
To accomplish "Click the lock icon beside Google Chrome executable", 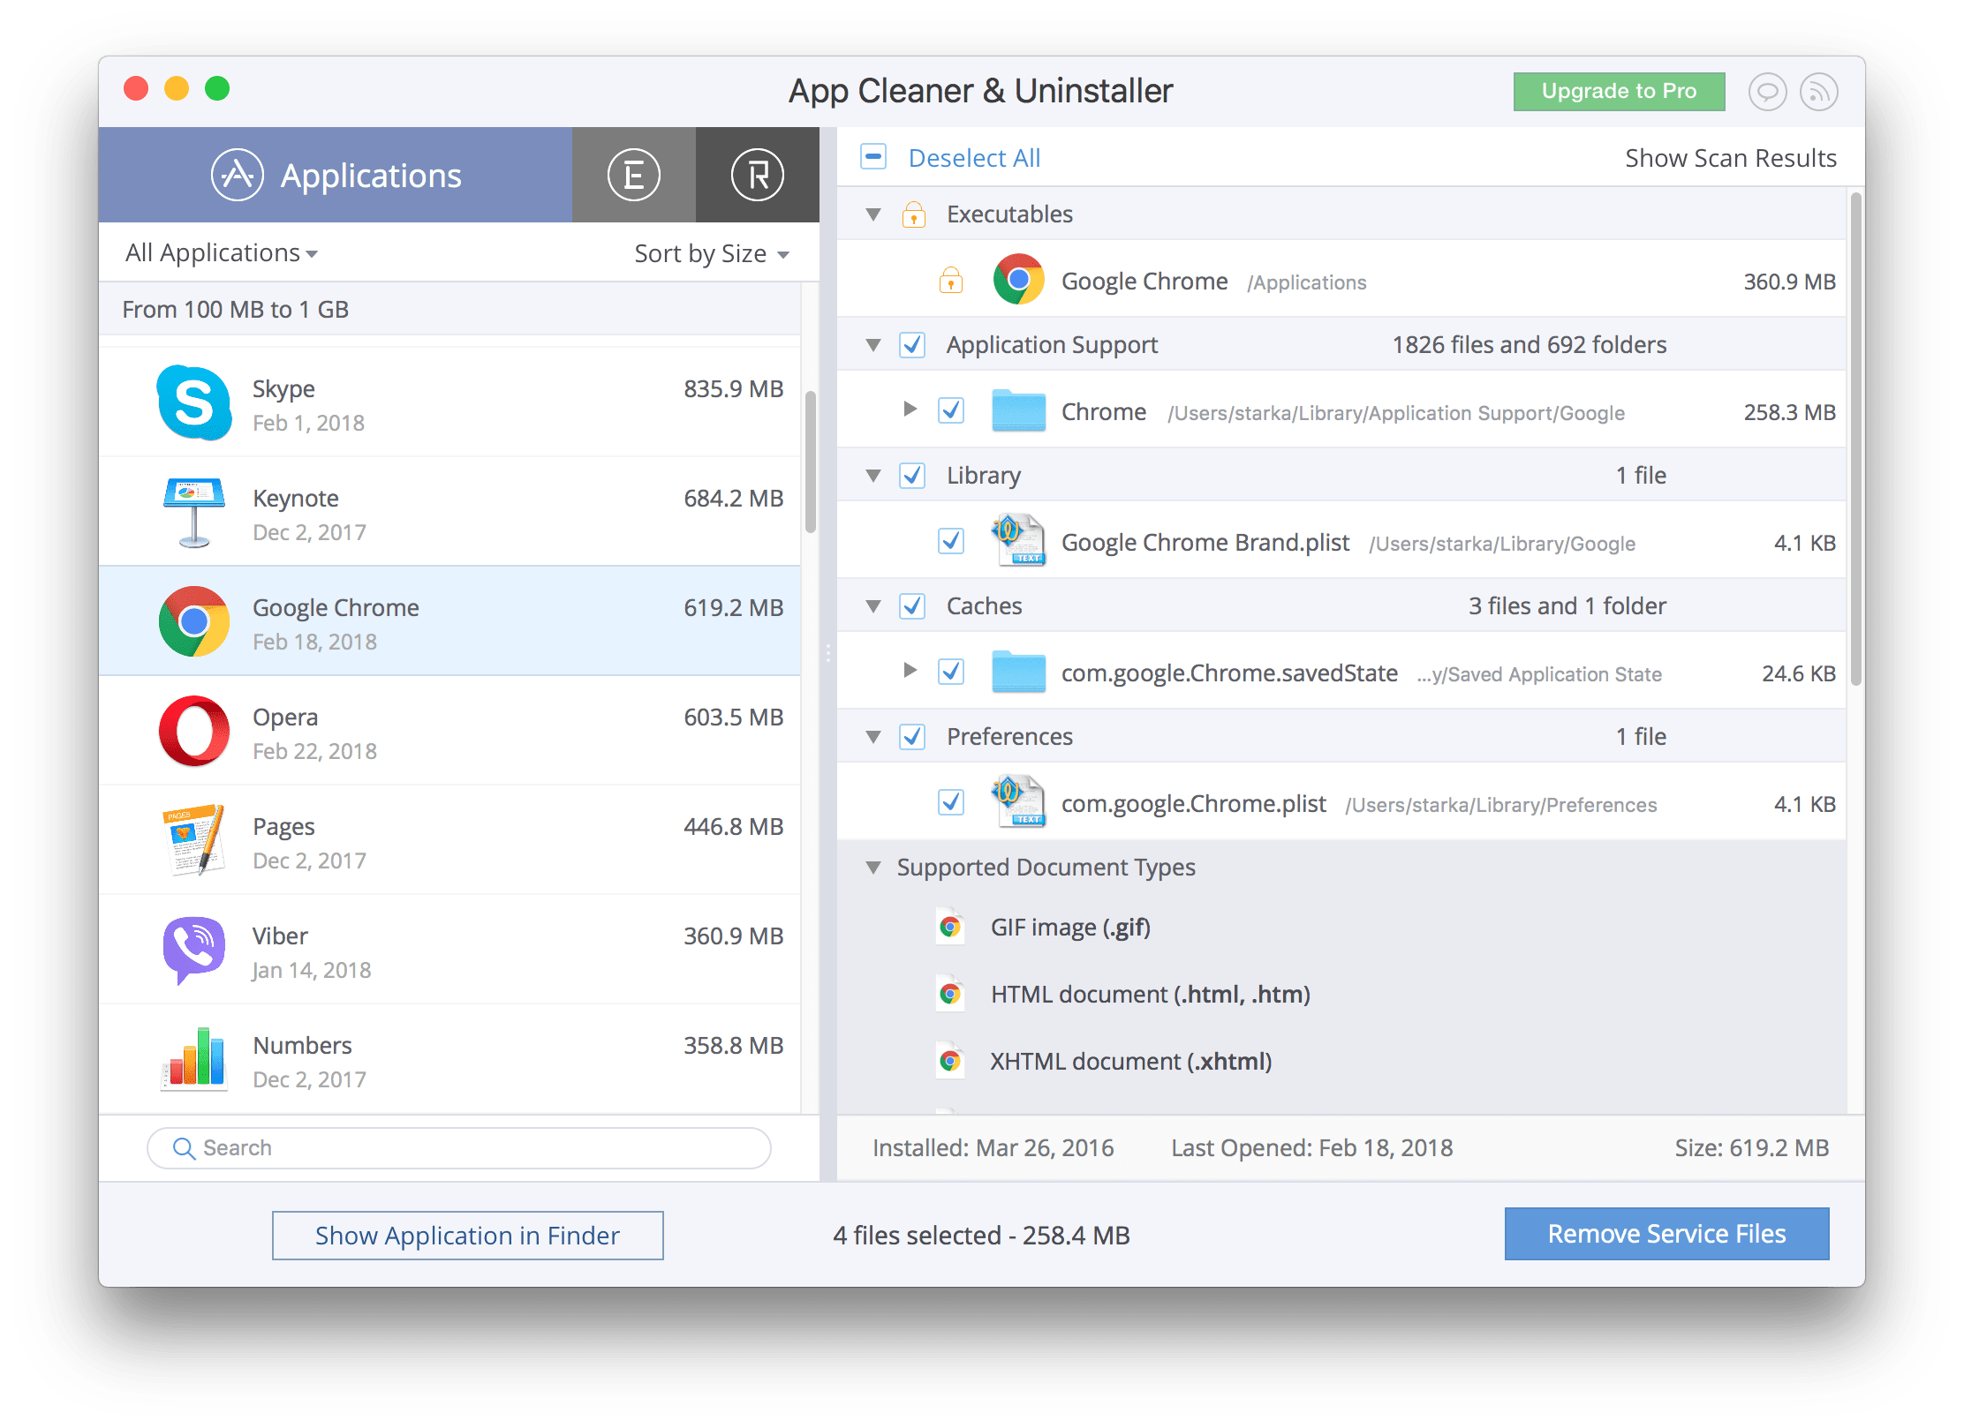I will point(951,280).
